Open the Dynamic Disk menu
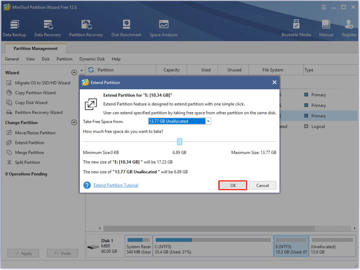Image resolution: width=360 pixels, height=270 pixels. pos(92,59)
